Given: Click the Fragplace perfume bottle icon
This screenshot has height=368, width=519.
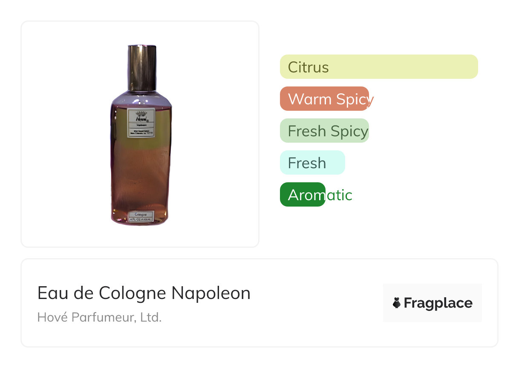Looking at the screenshot, I should (397, 303).
